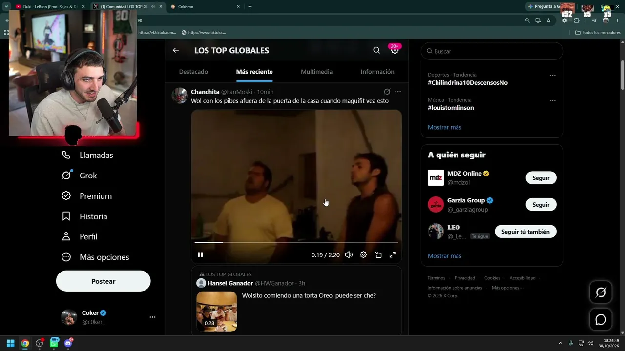Pause the playing video
This screenshot has height=351, width=625.
pyautogui.click(x=200, y=254)
